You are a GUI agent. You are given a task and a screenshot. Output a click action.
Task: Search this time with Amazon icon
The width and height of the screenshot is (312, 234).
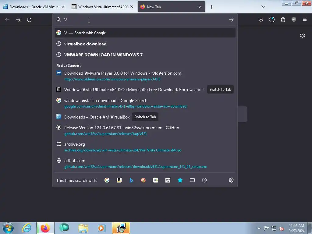119,180
